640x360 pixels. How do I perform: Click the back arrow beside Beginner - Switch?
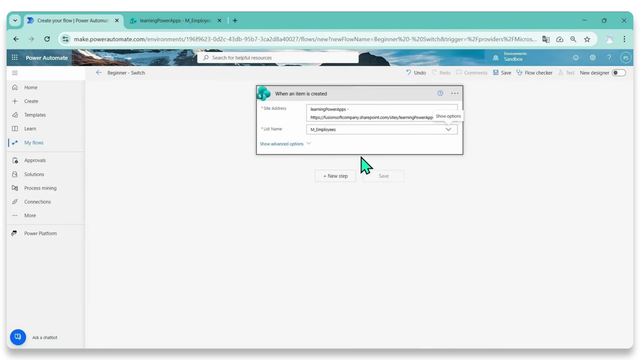tap(99, 72)
